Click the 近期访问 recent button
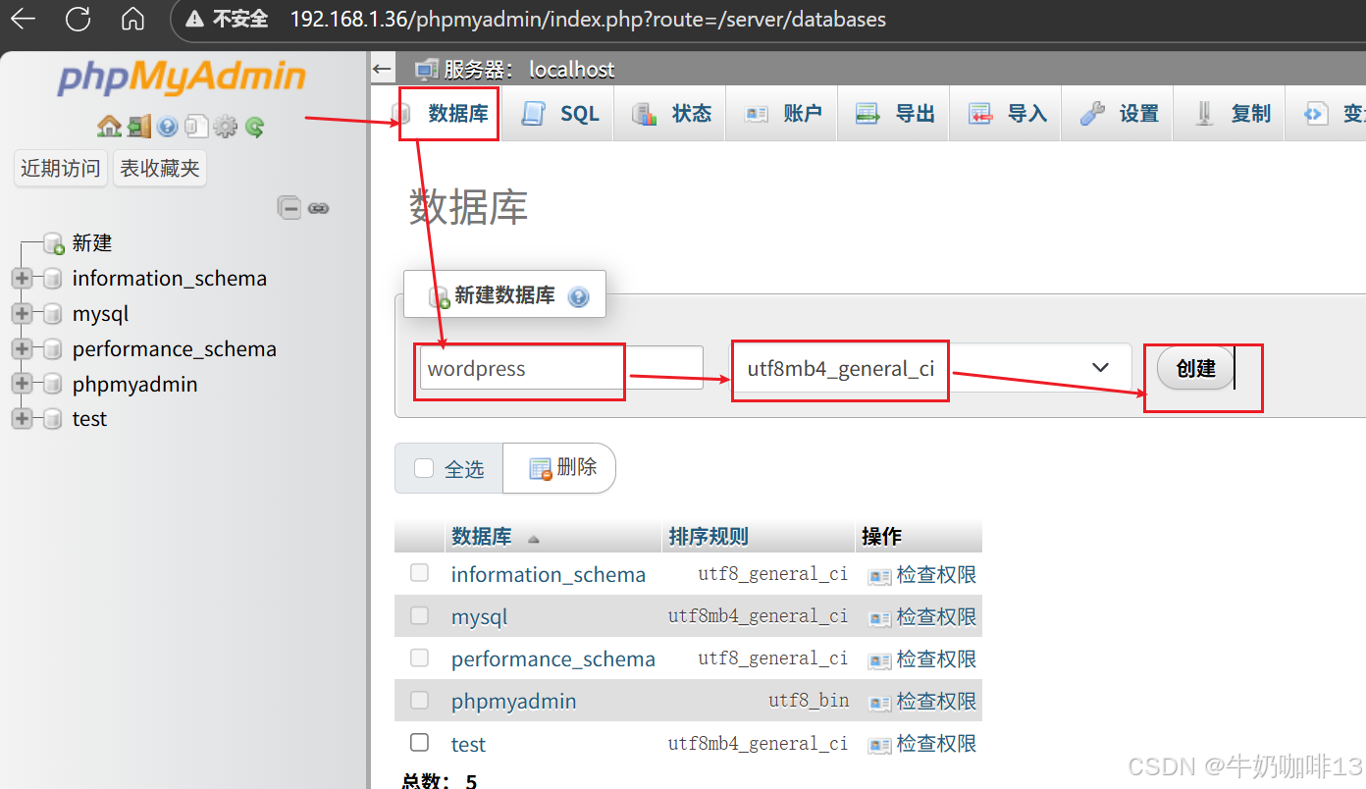Viewport: 1366px width, 789px height. (x=61, y=169)
